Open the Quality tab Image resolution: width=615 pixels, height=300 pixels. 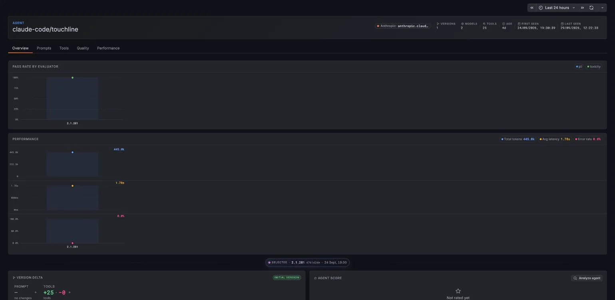point(83,48)
